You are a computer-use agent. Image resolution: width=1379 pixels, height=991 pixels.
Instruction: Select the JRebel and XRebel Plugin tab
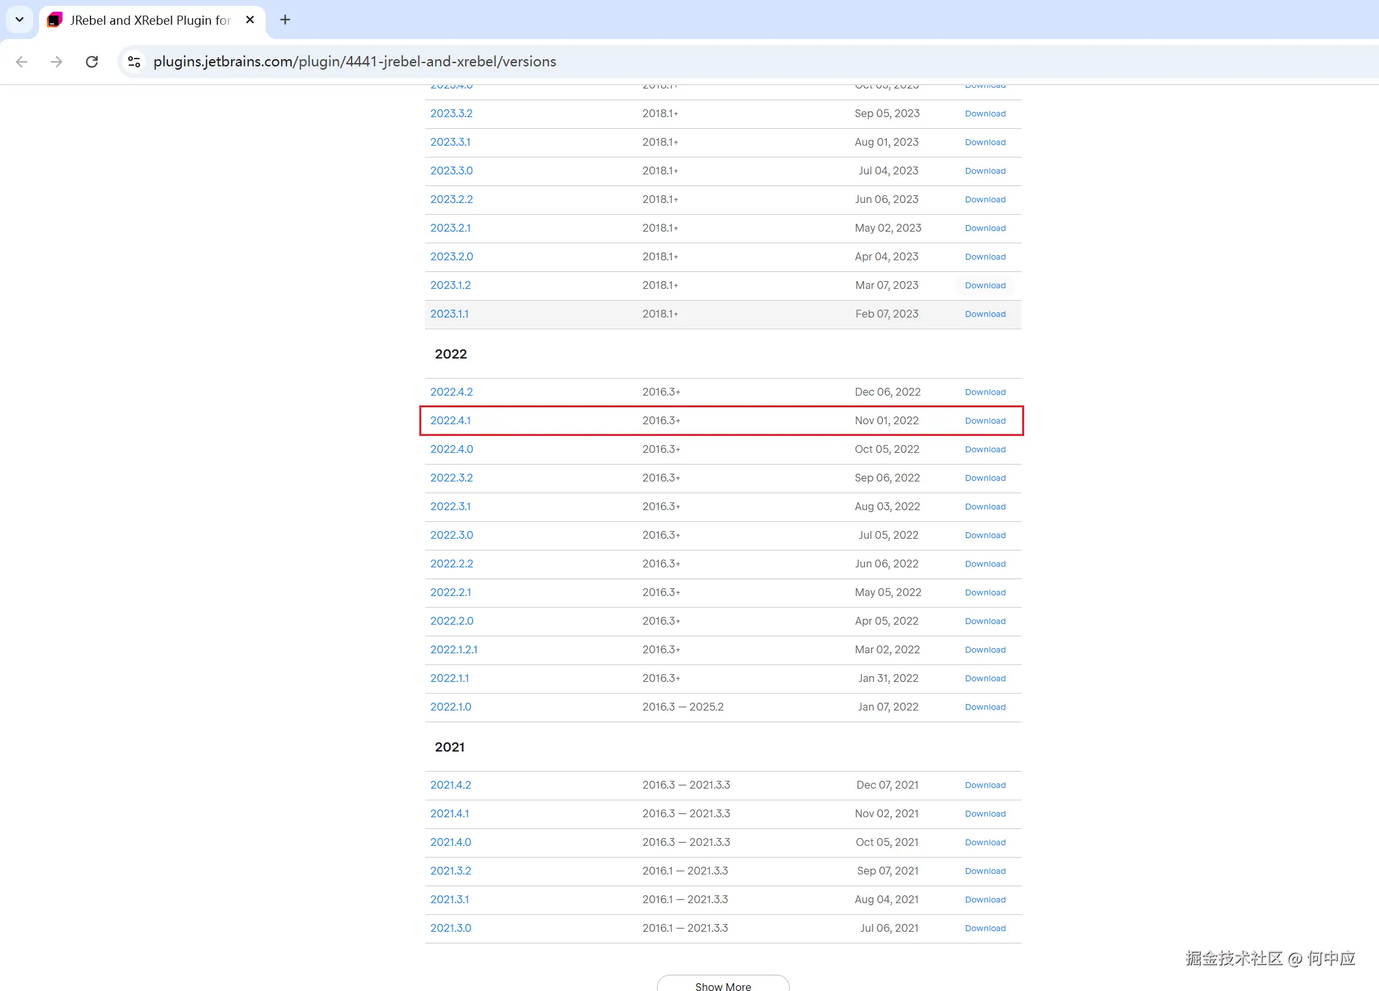pos(150,20)
